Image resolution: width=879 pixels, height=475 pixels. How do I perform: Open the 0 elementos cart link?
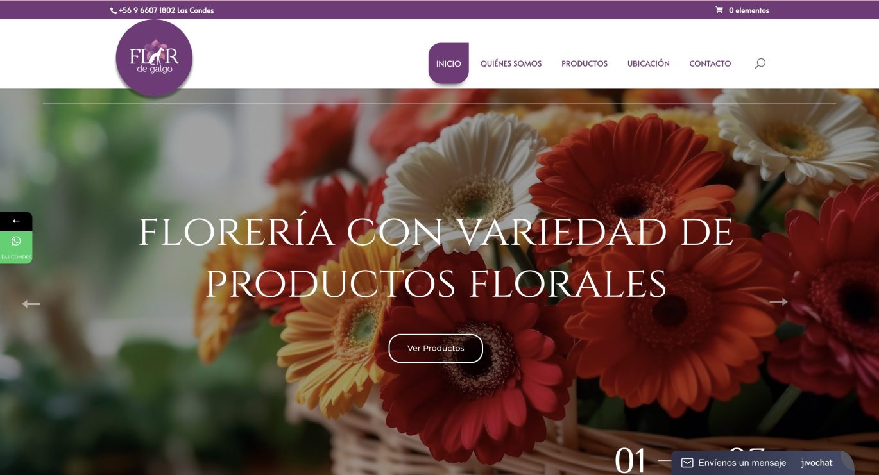pyautogui.click(x=748, y=10)
